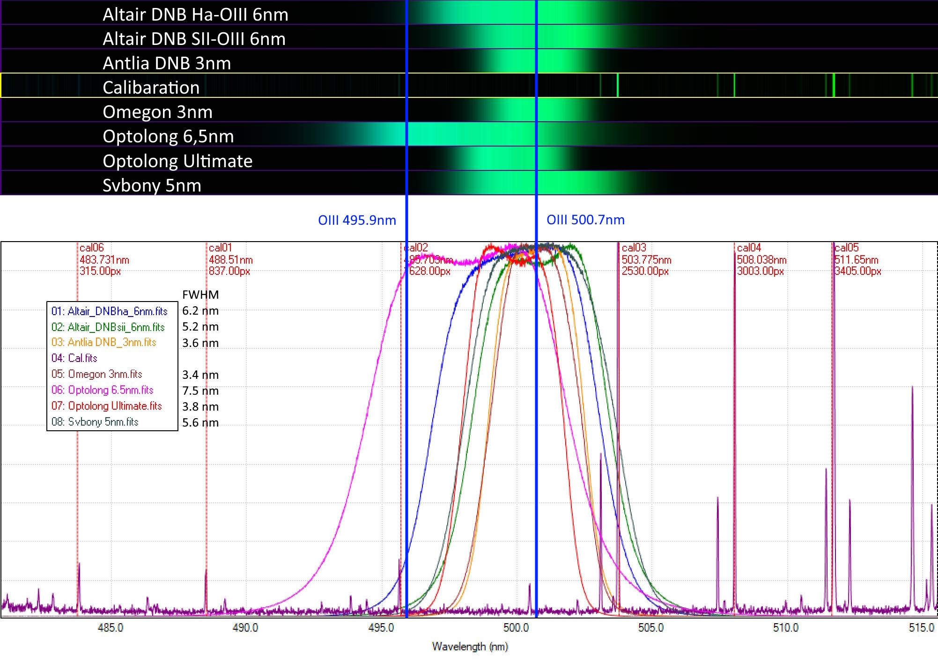Click legend entry 02: Altair_DNBsii_6nm.fits
The image size is (938, 663).
click(108, 327)
